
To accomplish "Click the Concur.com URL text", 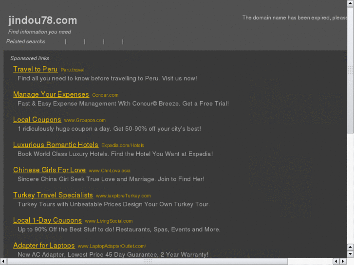I will (x=105, y=95).
